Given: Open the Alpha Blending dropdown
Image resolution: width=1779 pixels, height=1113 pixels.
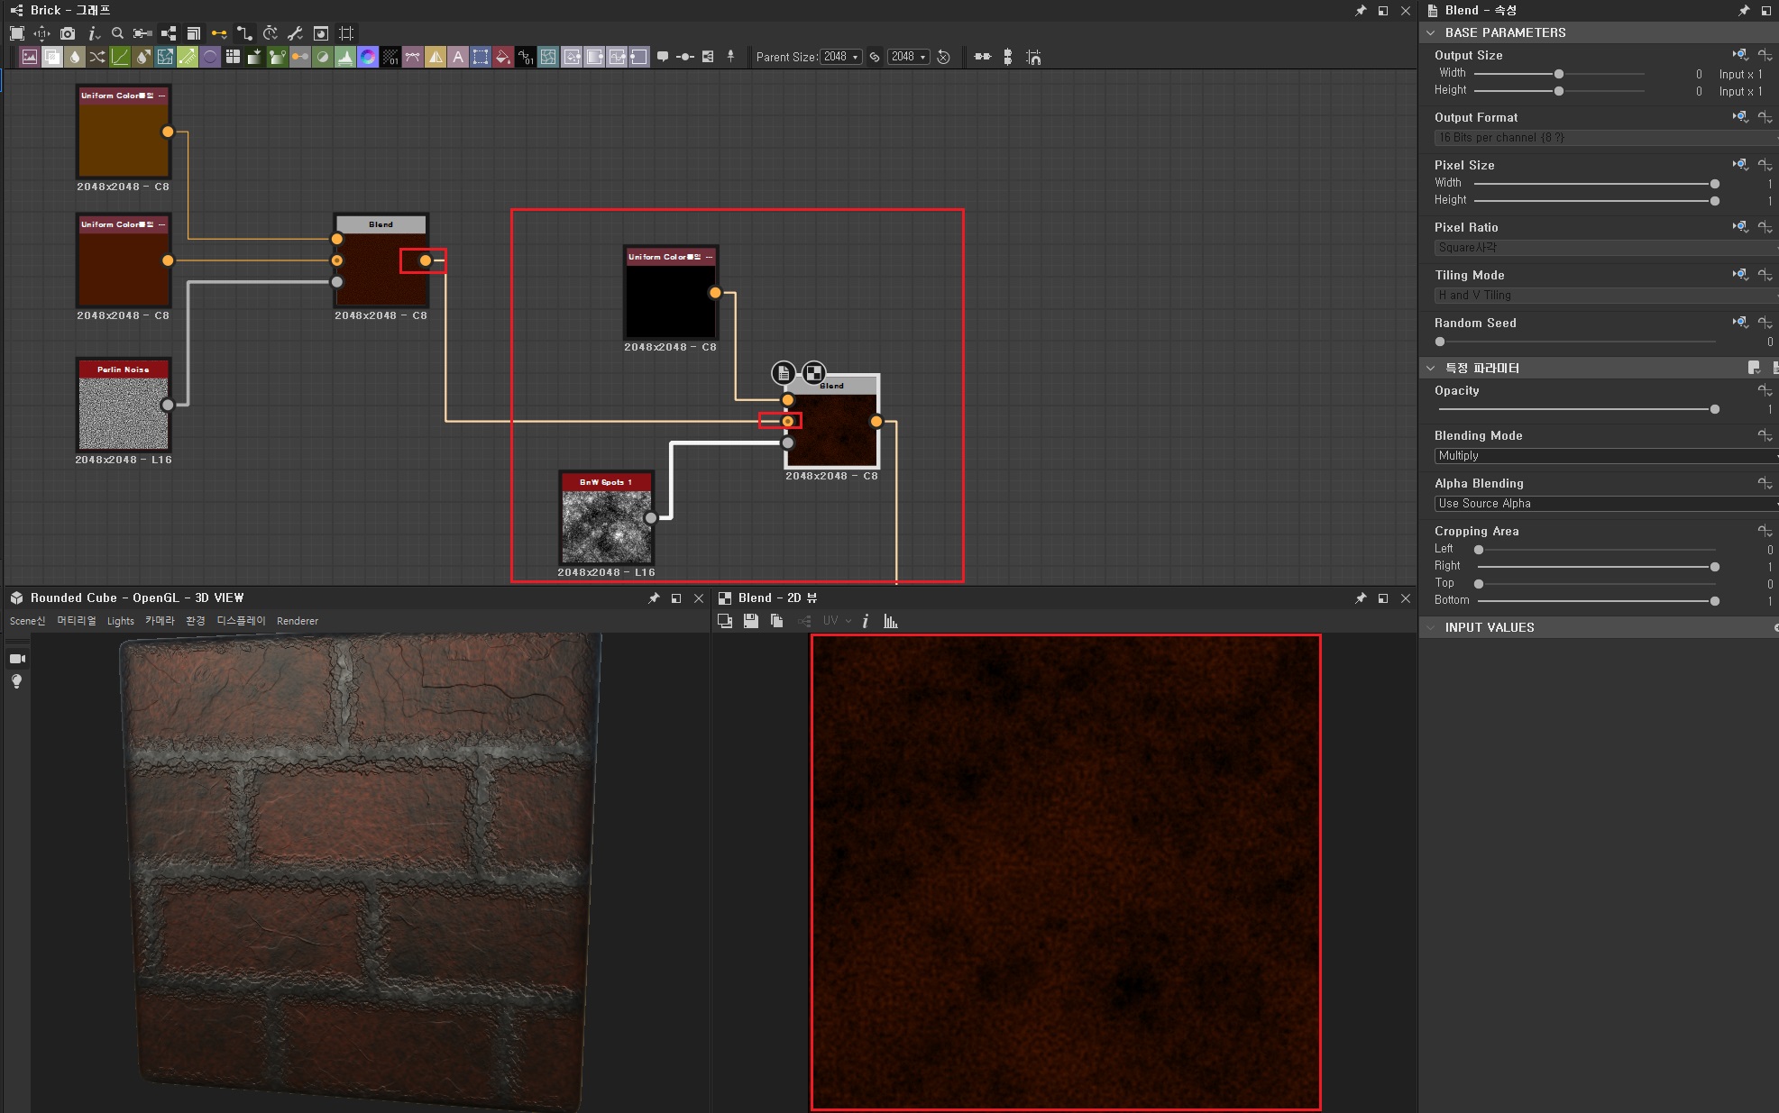Looking at the screenshot, I should click(x=1605, y=504).
